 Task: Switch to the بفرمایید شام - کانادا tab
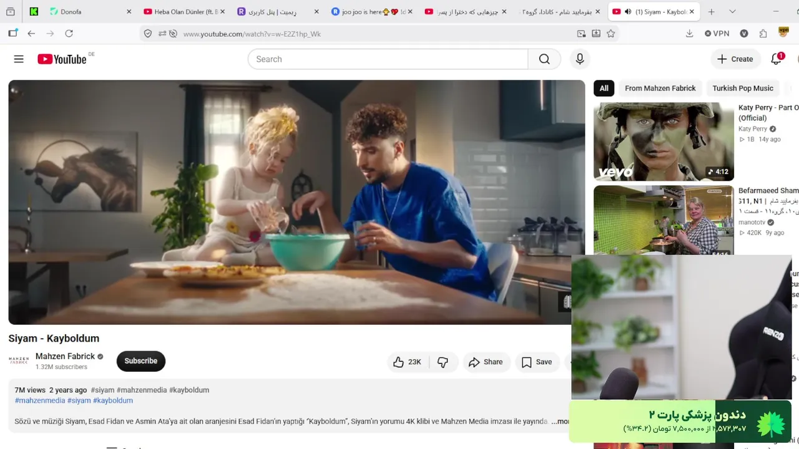pos(559,12)
